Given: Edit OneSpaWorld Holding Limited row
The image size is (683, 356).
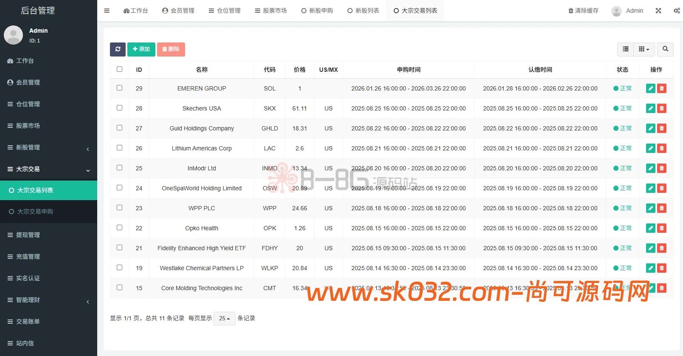Looking at the screenshot, I should (651, 188).
